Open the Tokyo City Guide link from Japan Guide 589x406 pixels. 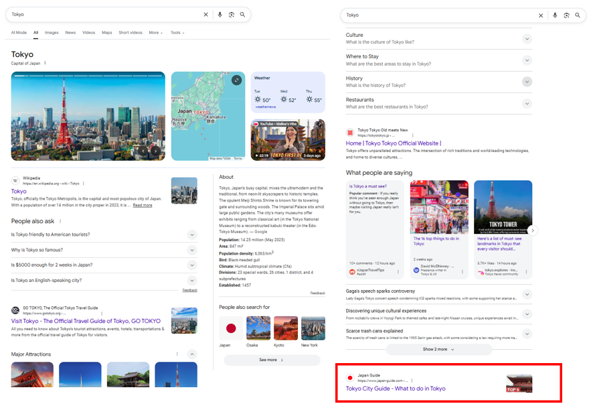(396, 389)
